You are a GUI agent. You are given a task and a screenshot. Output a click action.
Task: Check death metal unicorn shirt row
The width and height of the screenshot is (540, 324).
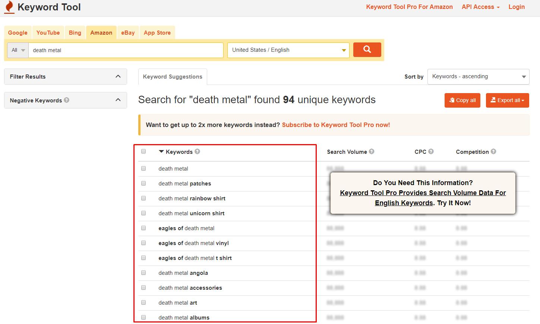[x=143, y=213]
